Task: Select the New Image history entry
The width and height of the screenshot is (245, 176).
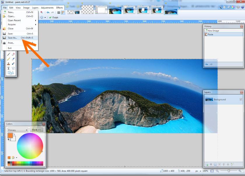Action: [x=213, y=31]
